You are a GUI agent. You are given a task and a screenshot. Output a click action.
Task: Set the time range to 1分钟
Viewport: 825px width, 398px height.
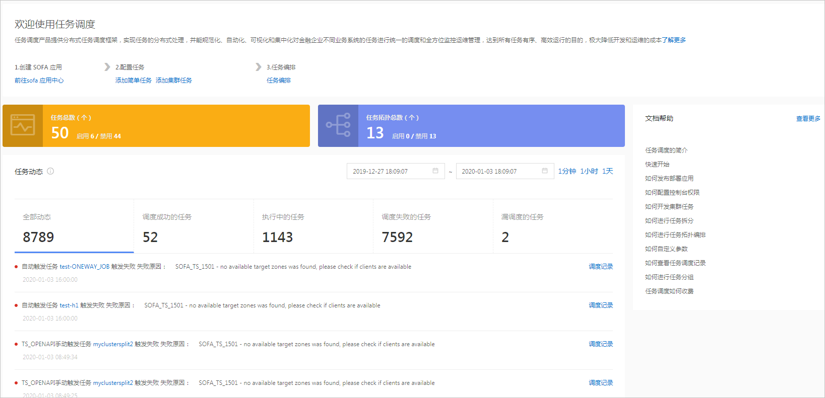pos(567,171)
